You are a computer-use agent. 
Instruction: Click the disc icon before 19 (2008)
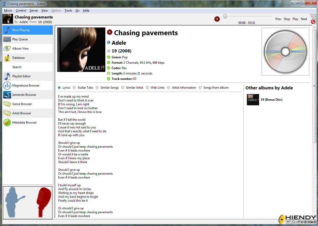109,51
